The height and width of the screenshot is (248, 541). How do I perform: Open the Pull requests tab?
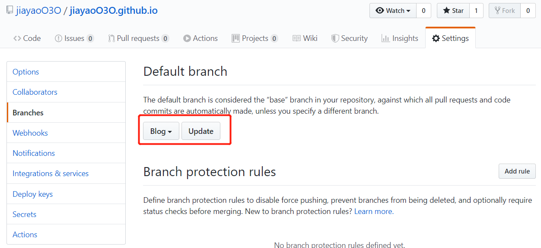(138, 38)
